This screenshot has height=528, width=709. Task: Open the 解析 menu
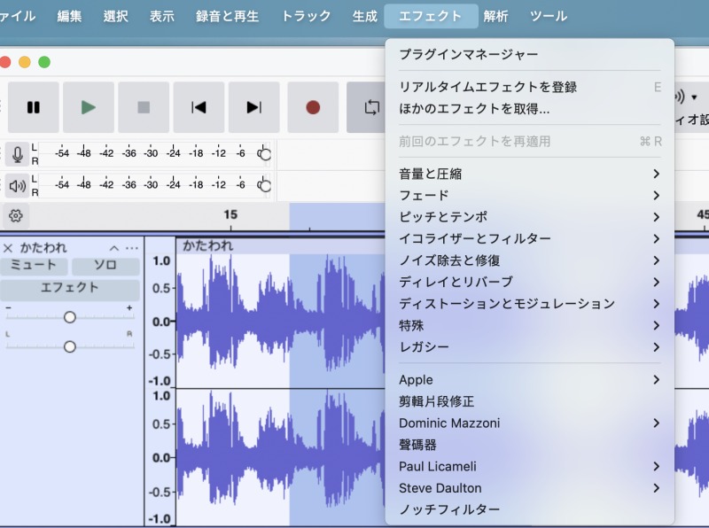click(x=495, y=16)
